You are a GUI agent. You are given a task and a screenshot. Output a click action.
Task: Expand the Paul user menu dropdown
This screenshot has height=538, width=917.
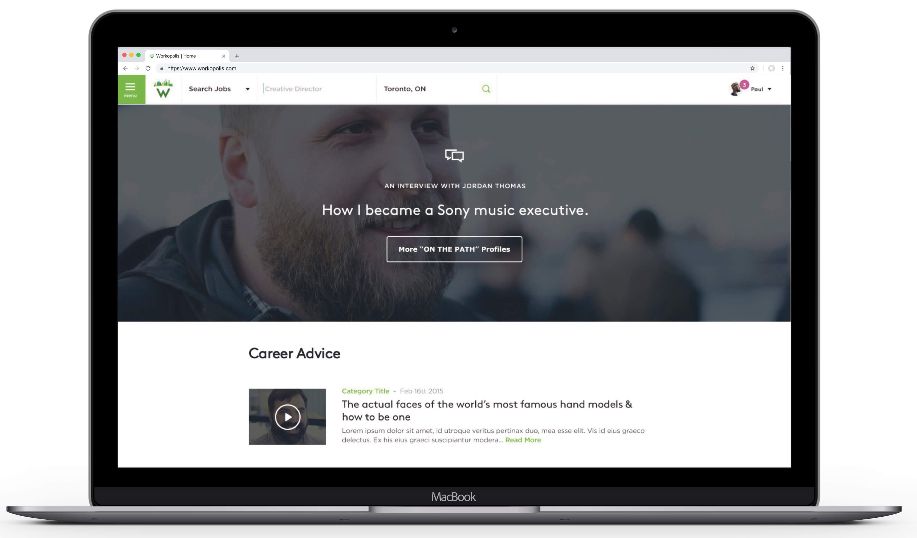tap(770, 88)
